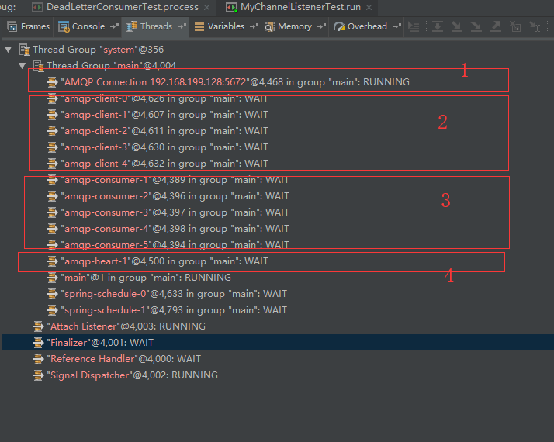Click the thread icon next to amqp-consumer-4
This screenshot has width=554, height=442.
pyautogui.click(x=52, y=229)
